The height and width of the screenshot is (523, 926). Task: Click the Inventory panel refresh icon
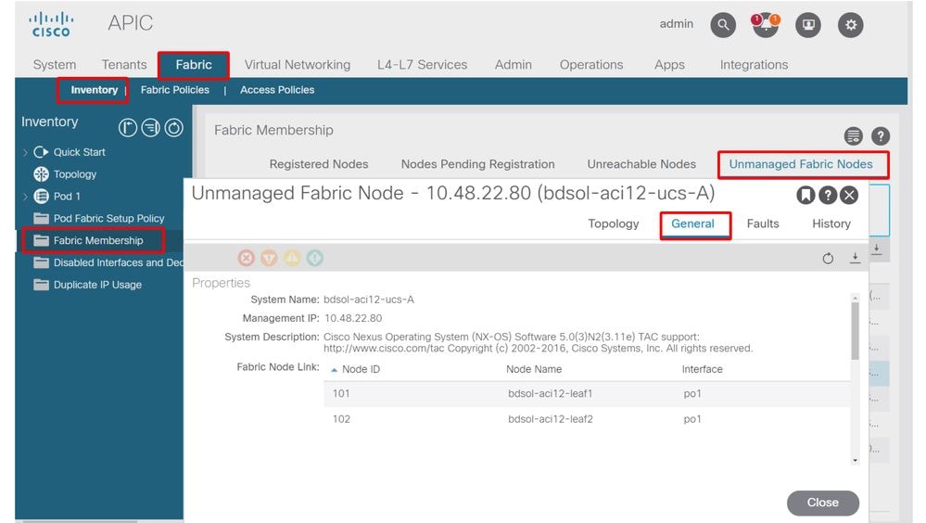[x=173, y=128]
